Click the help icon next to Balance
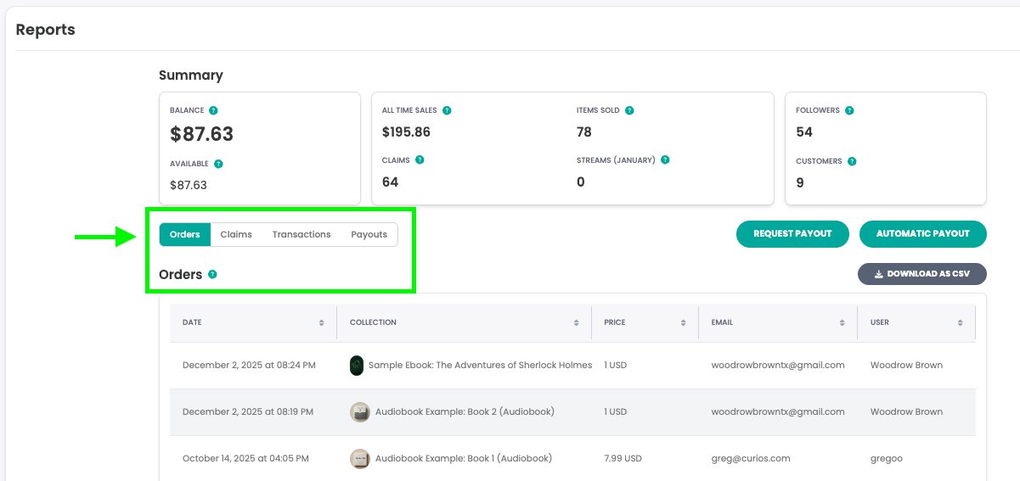The image size is (1020, 481). (213, 110)
